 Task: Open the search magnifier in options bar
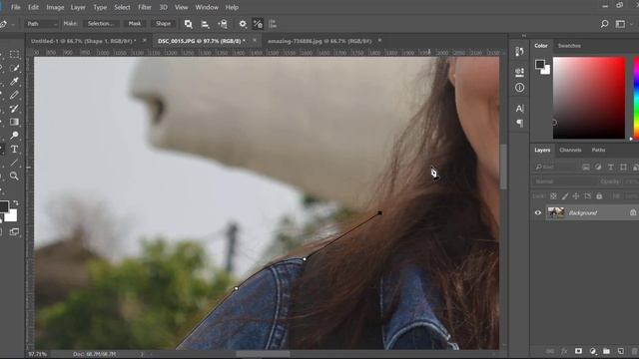pyautogui.click(x=604, y=24)
